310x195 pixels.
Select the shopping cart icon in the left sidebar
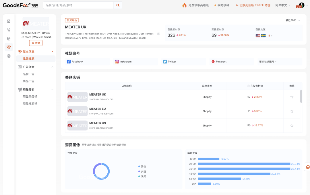point(9,30)
